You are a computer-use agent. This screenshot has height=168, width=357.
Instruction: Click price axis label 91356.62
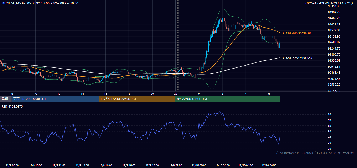point(334,60)
